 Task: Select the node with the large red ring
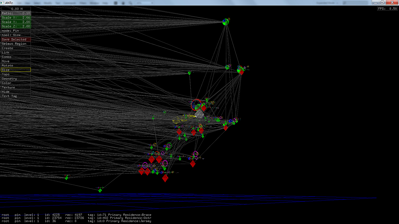(x=196, y=105)
